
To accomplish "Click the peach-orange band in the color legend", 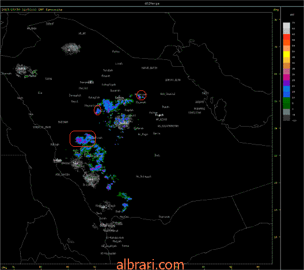I will coord(287,48).
